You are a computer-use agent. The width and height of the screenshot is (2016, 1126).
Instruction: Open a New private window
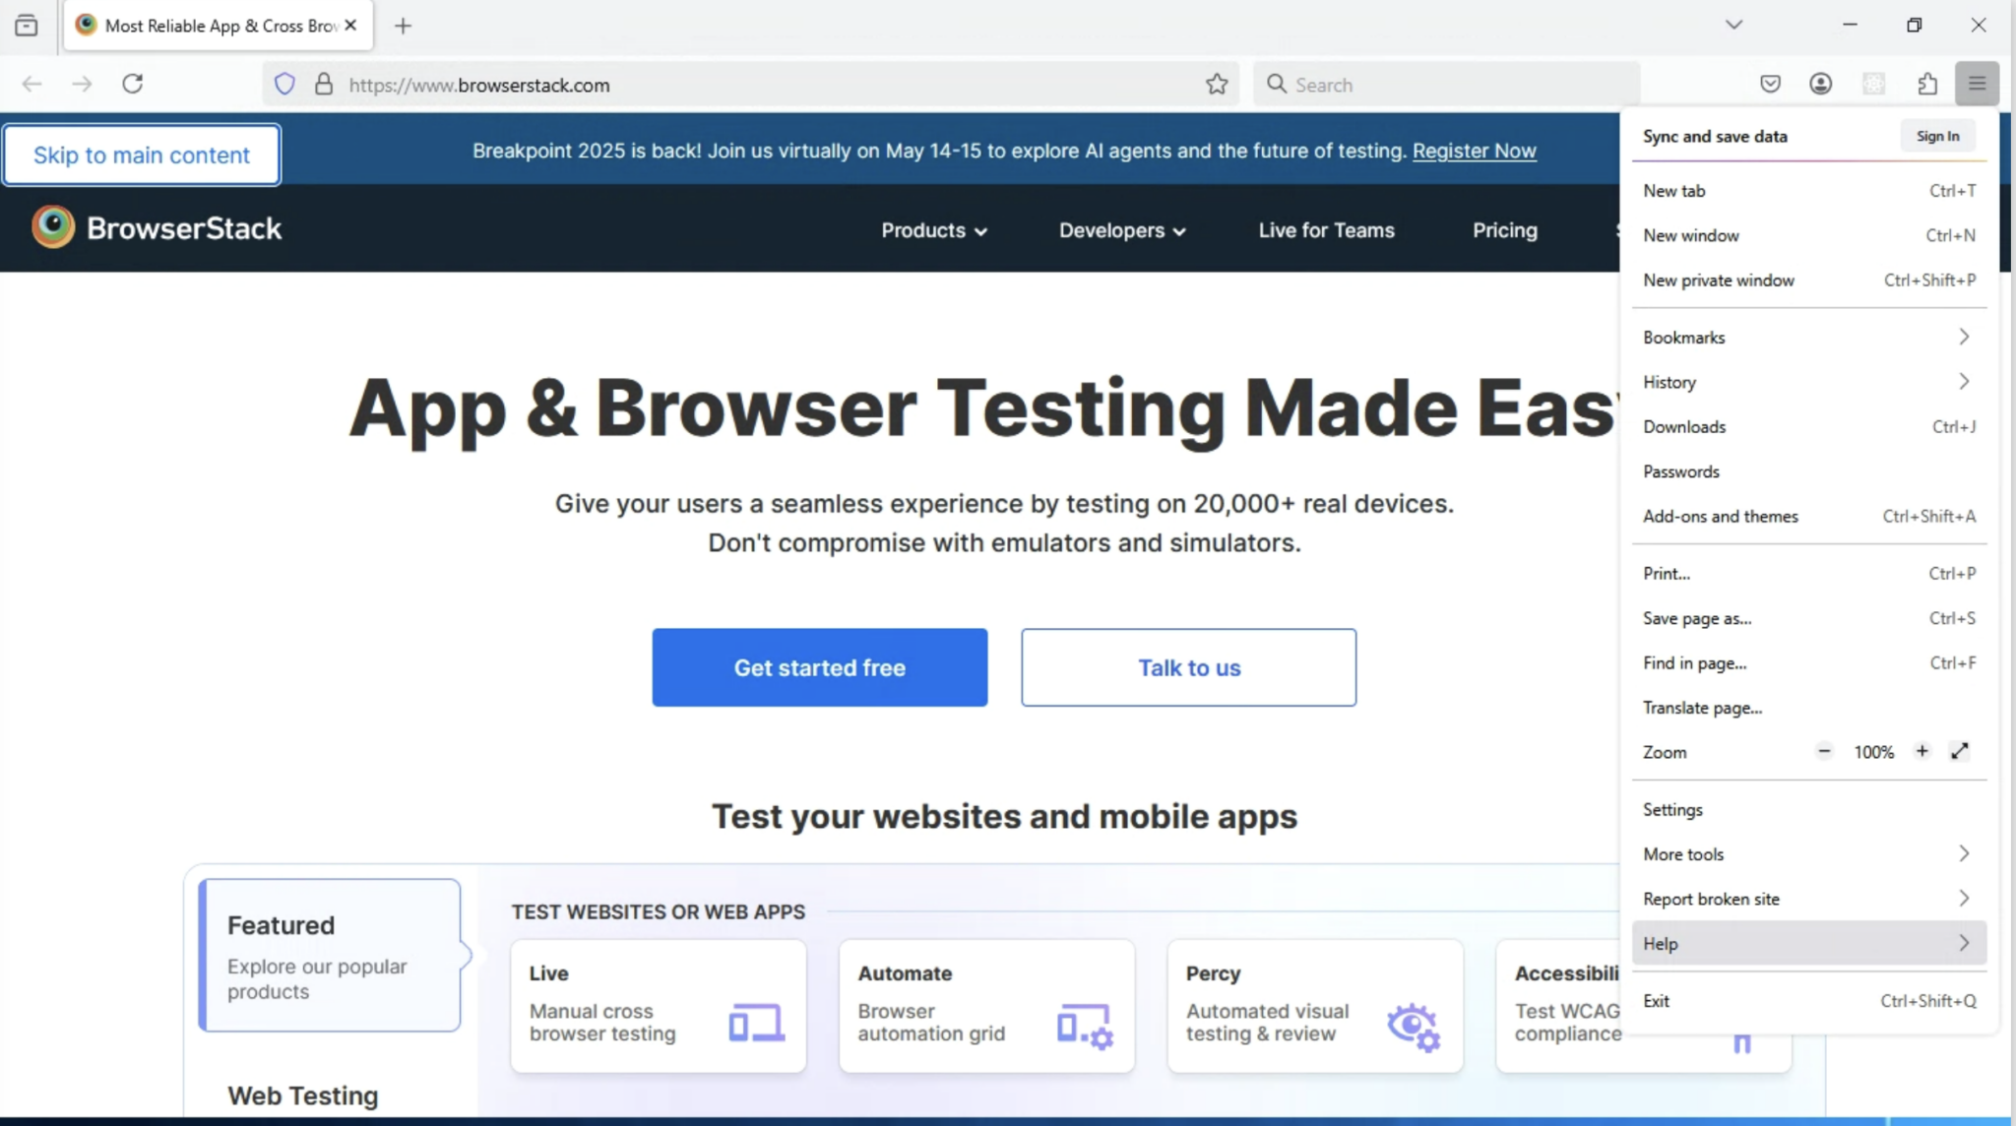click(x=1718, y=280)
